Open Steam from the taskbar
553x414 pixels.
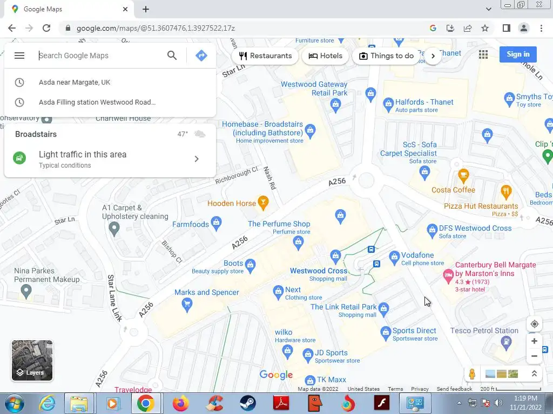click(248, 403)
